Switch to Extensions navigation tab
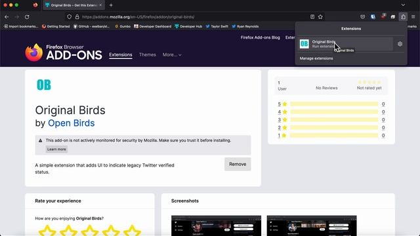 (x=121, y=54)
